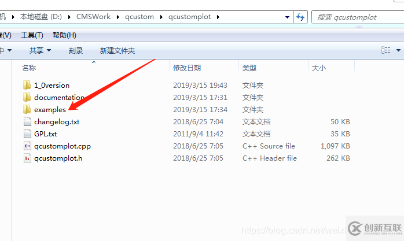Select the file name documentation
Screen dimensions: 404x241
(x=59, y=97)
